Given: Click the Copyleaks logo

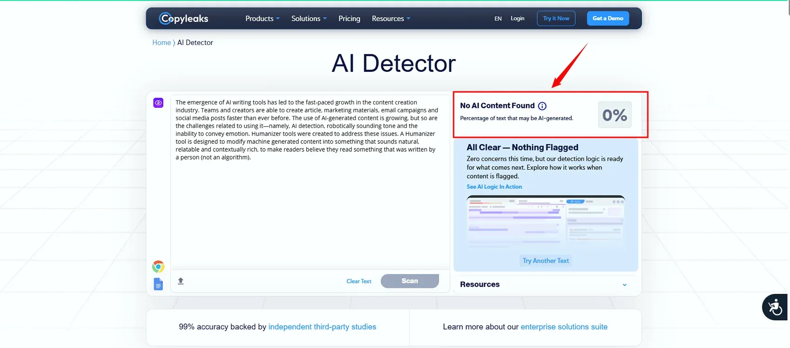Looking at the screenshot, I should pos(184,19).
